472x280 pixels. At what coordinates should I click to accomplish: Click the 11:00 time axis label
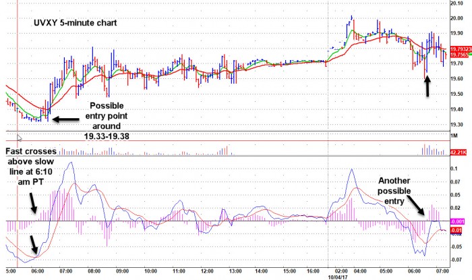179,271
